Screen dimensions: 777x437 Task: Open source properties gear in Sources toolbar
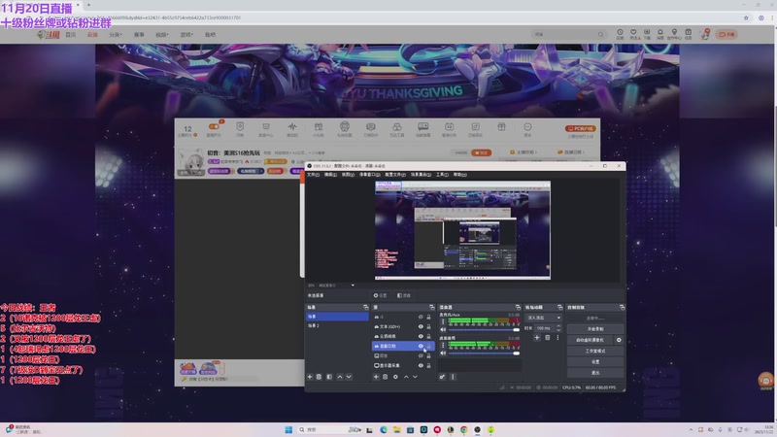pos(395,377)
